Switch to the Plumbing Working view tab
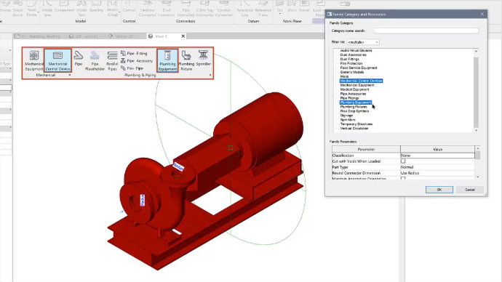 click(38, 36)
